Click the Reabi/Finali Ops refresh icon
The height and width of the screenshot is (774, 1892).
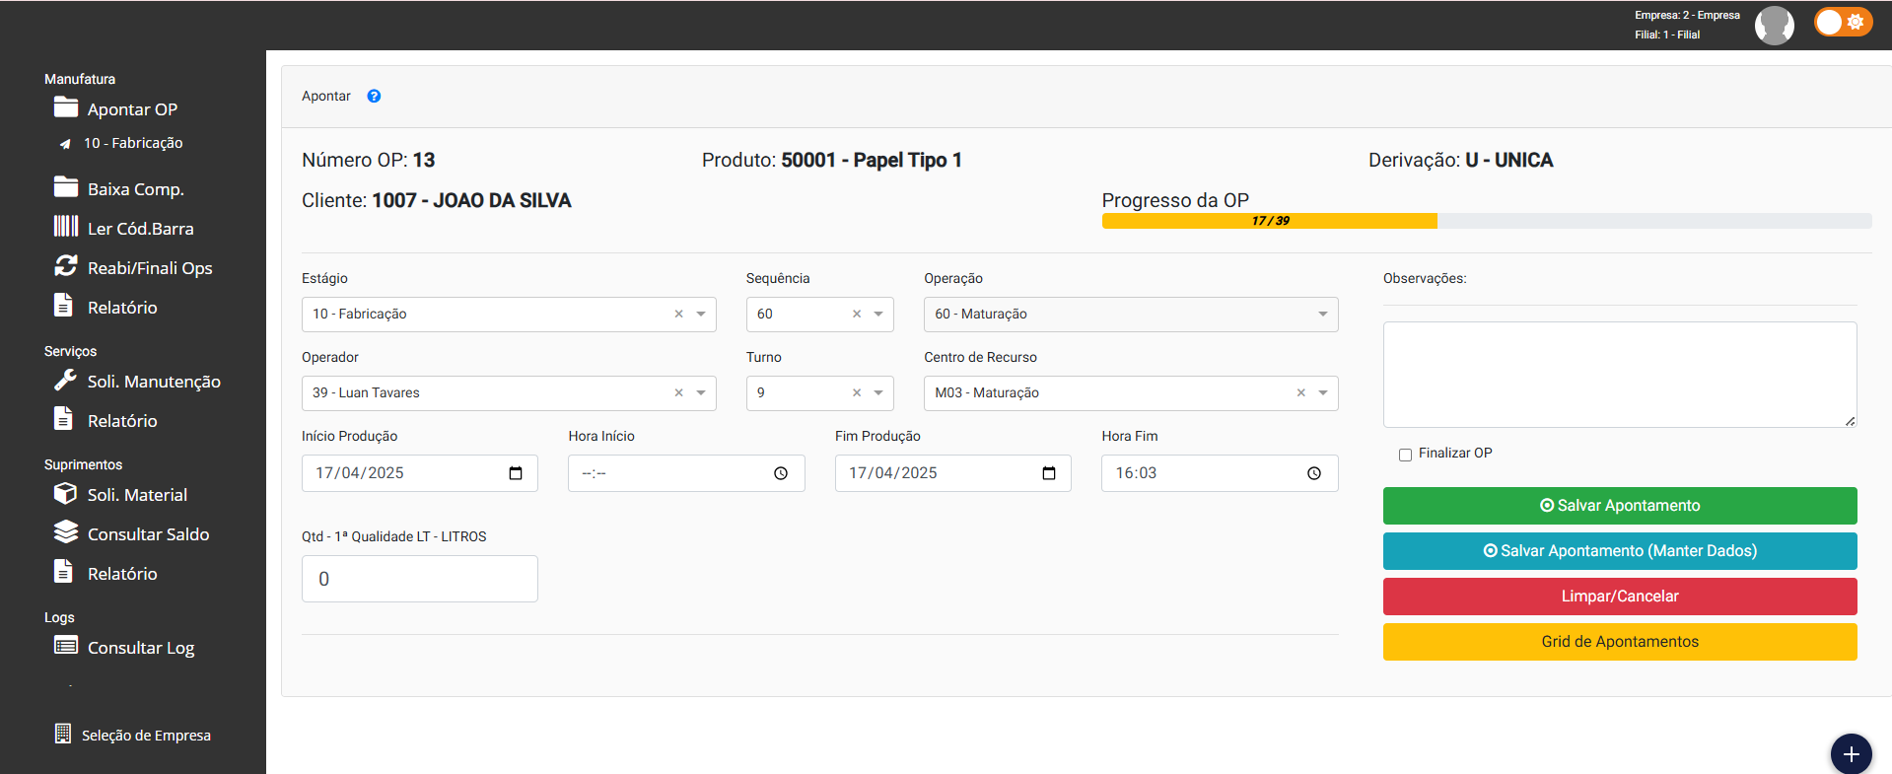66,265
